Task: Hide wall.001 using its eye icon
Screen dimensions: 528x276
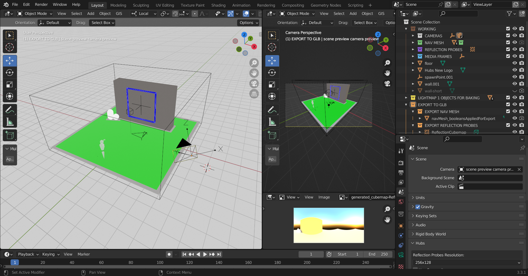Action: point(514,84)
